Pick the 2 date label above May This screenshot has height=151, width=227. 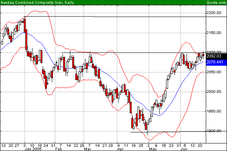click(x=149, y=145)
